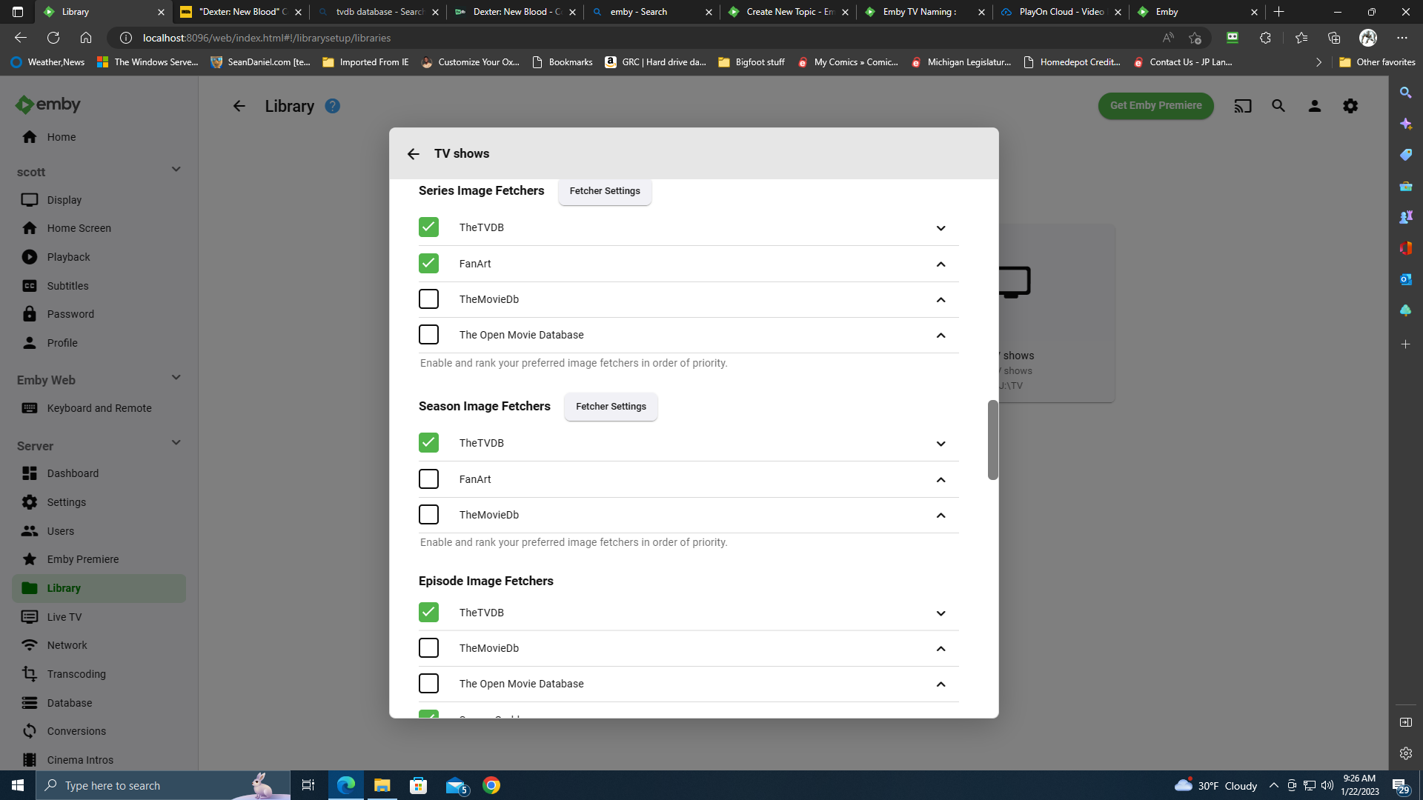
Task: Enable FanArt under Season Image Fetchers
Action: 428,479
